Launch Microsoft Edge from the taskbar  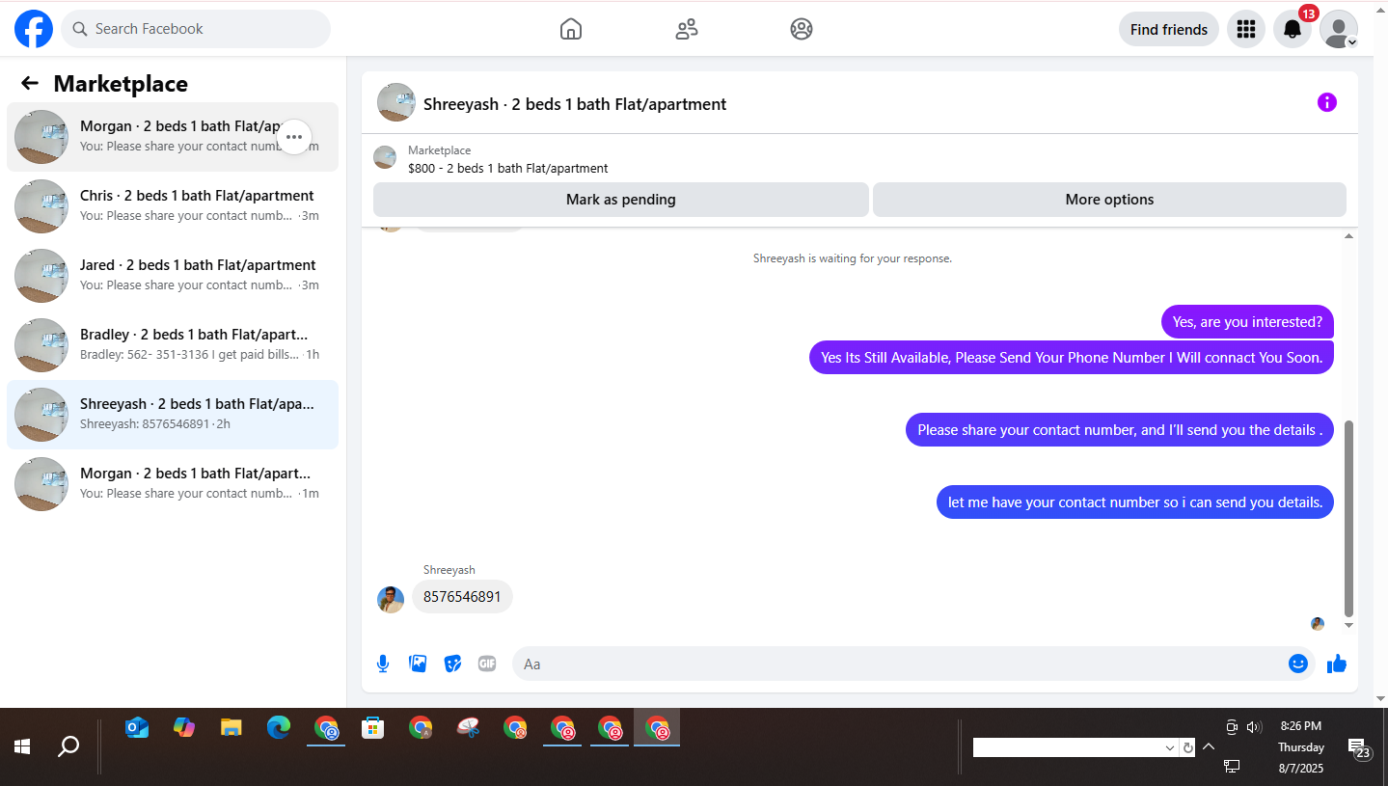279,728
